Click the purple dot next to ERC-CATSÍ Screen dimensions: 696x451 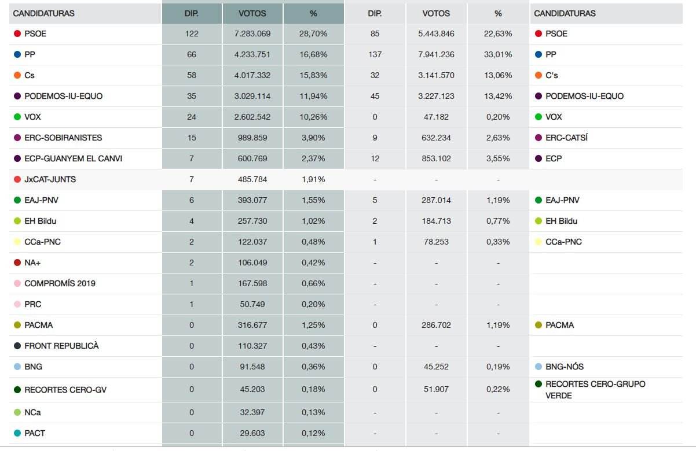pyautogui.click(x=539, y=138)
